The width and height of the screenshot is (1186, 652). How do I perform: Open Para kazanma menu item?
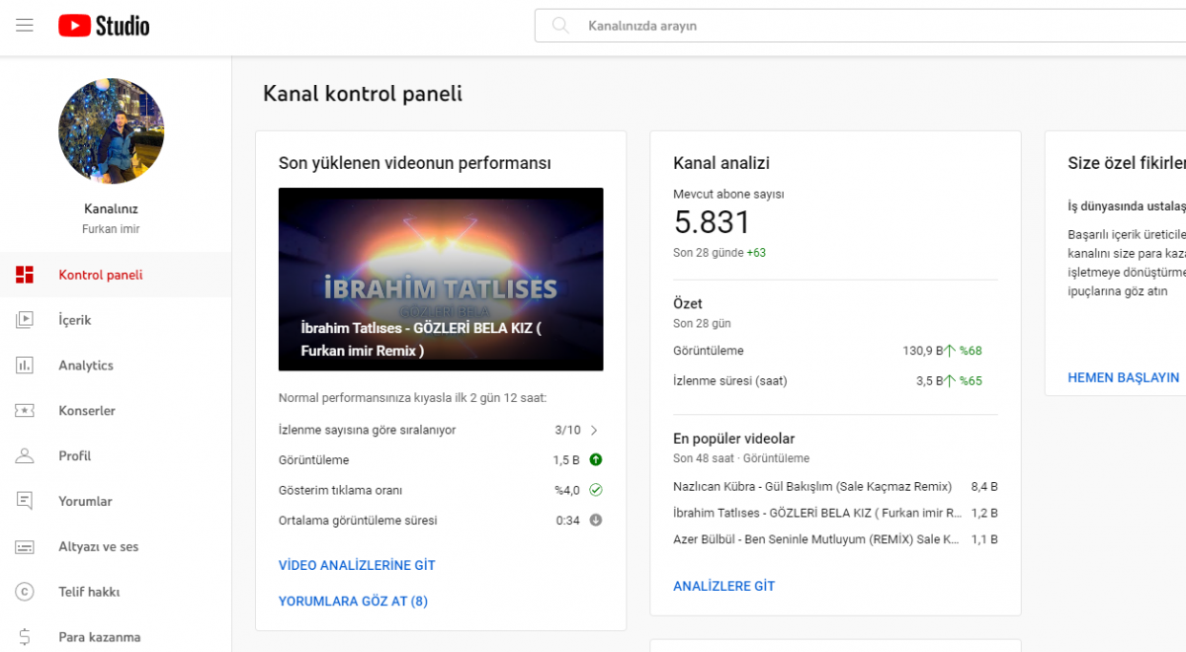click(116, 637)
